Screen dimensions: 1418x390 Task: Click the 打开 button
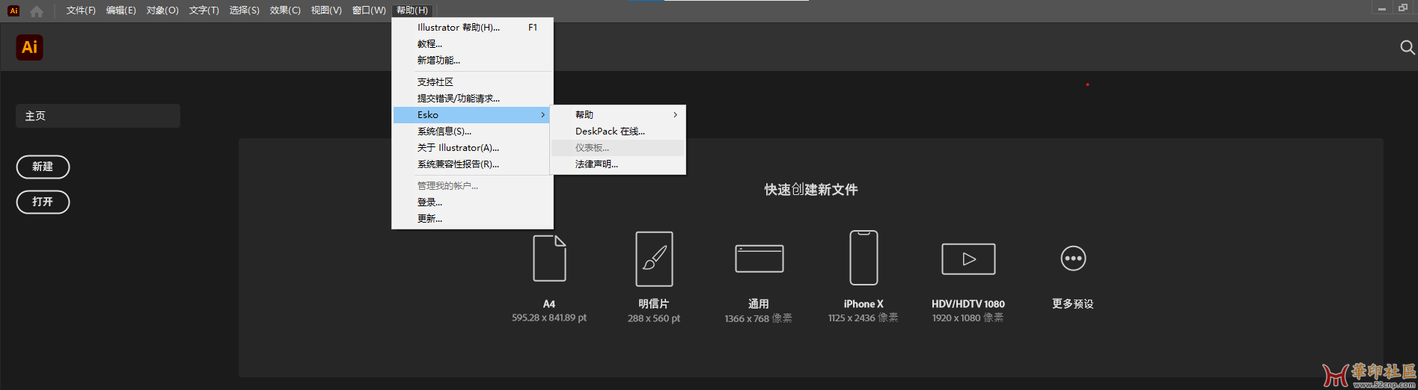click(x=43, y=202)
